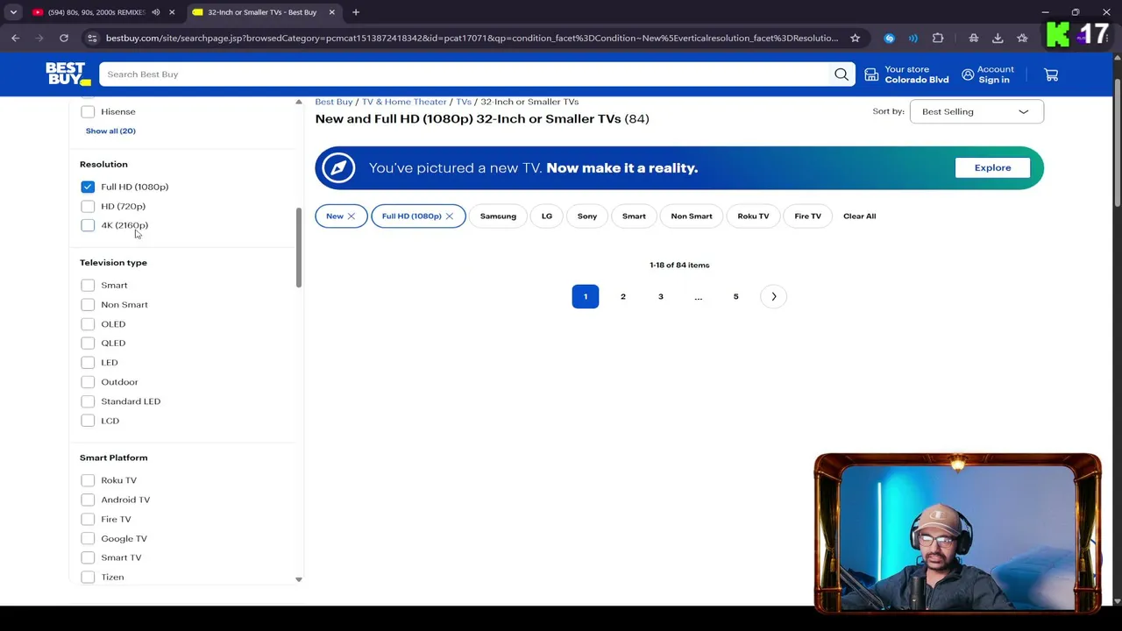The width and height of the screenshot is (1122, 631).
Task: Check Android TV smart platform
Action: pyautogui.click(x=88, y=500)
